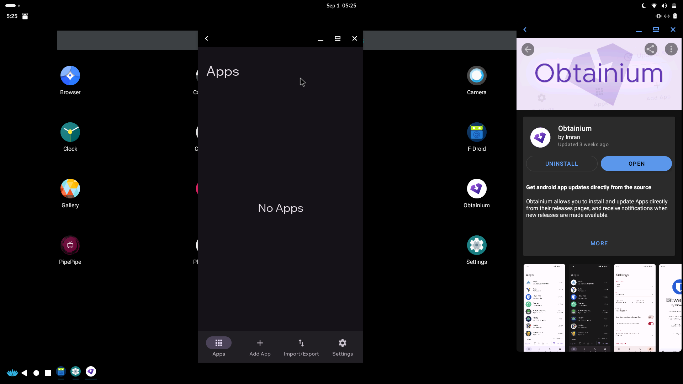Launch F-Droid from the home screen
This screenshot has height=384, width=683.
(x=477, y=132)
